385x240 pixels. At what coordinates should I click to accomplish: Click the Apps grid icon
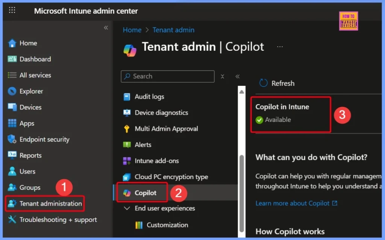(x=12, y=123)
